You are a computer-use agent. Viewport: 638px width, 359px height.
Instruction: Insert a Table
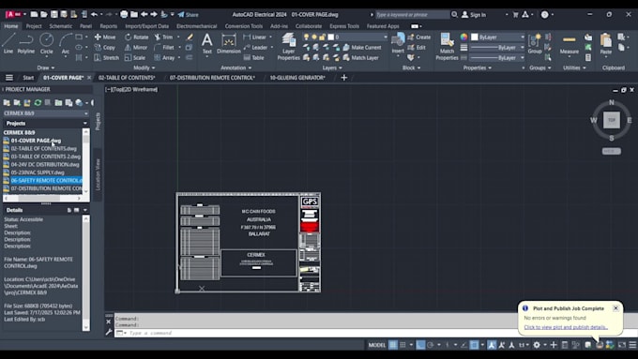(x=254, y=58)
